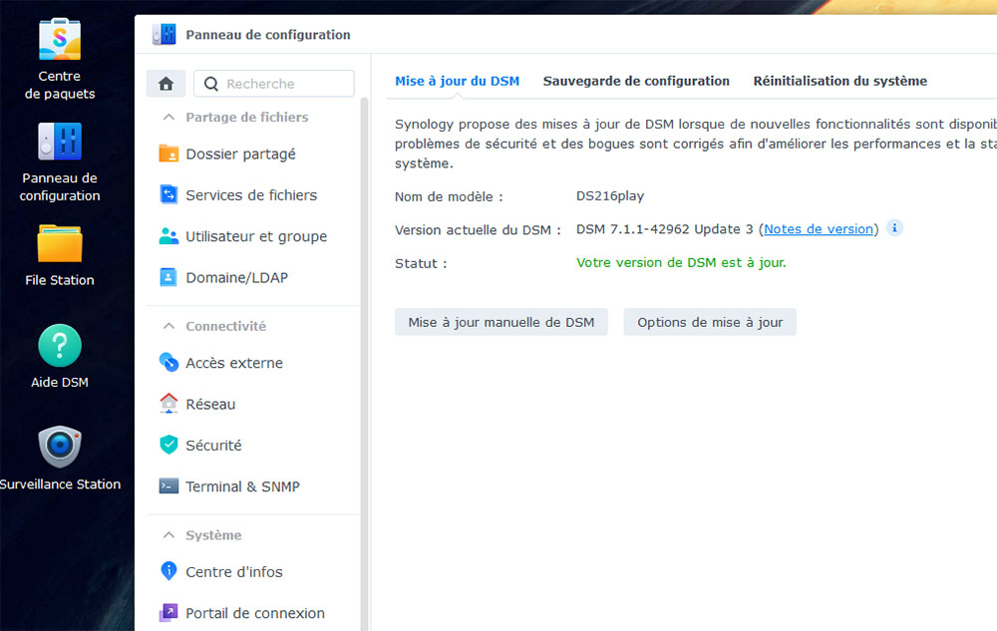This screenshot has width=997, height=631.
Task: Click the Accès externe icon
Action: pos(168,362)
